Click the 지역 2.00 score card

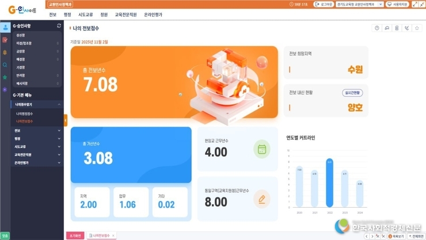coord(92,202)
